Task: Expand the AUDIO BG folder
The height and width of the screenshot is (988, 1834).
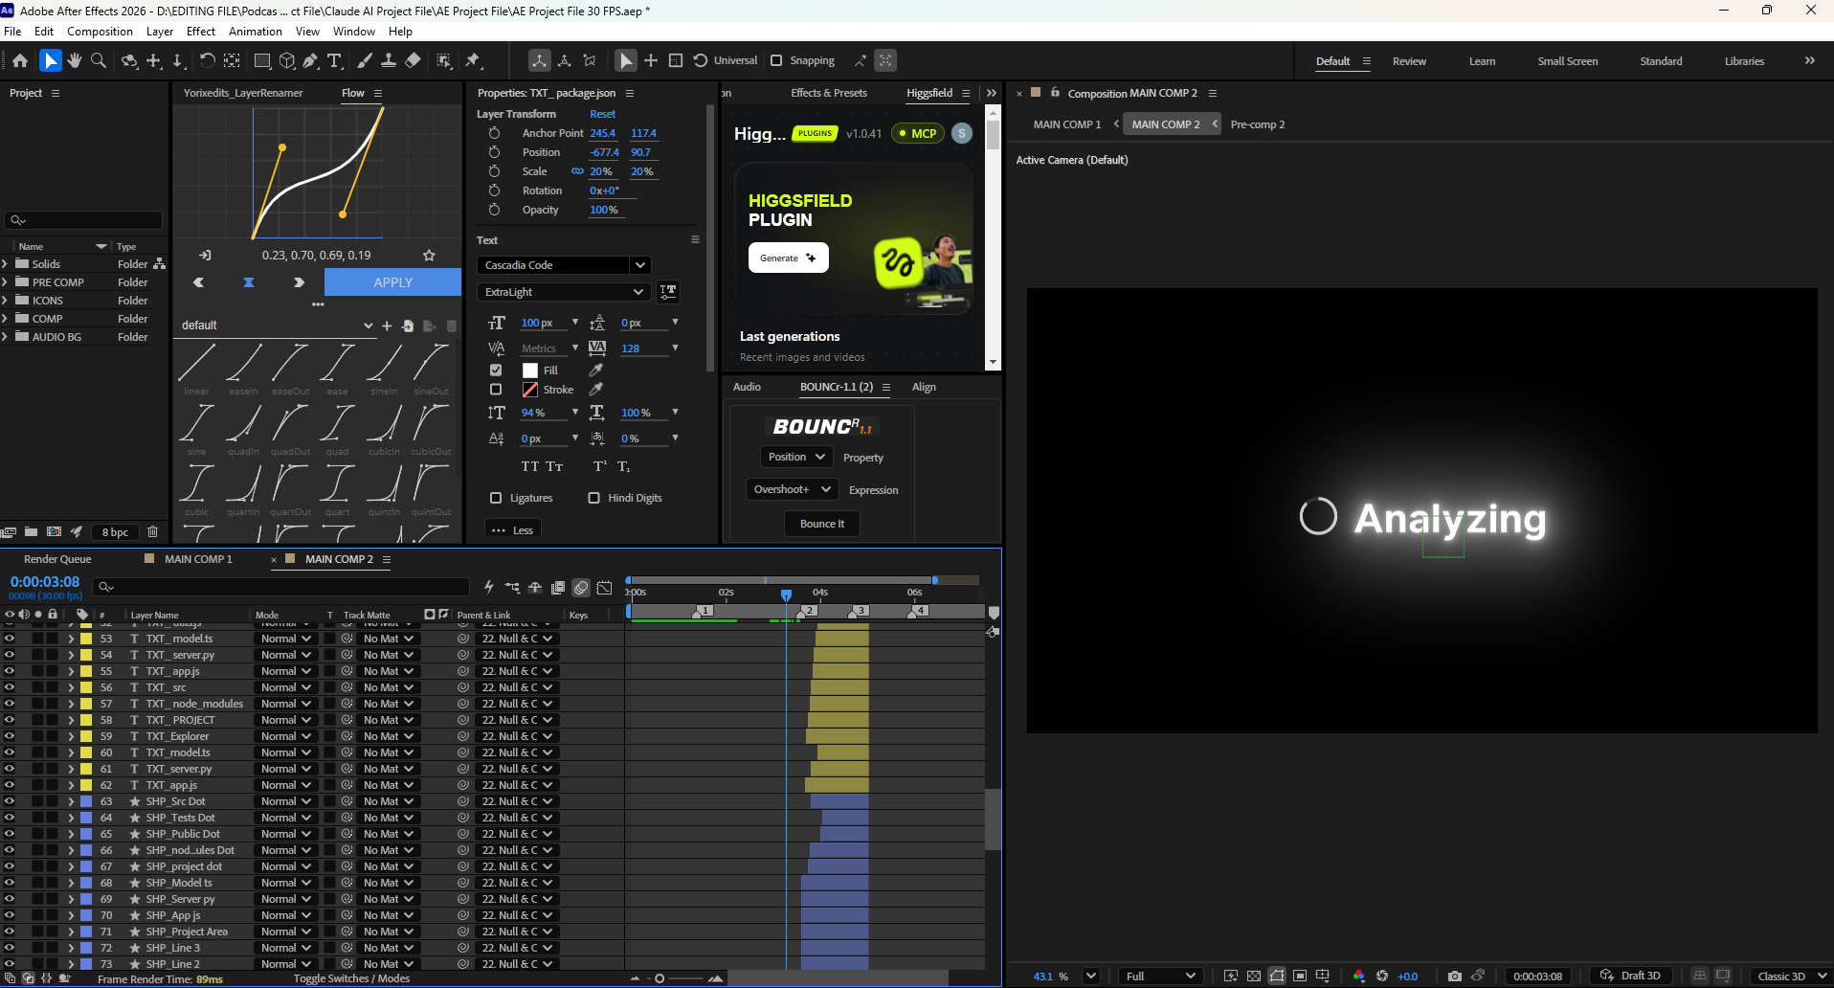Action: [5, 337]
